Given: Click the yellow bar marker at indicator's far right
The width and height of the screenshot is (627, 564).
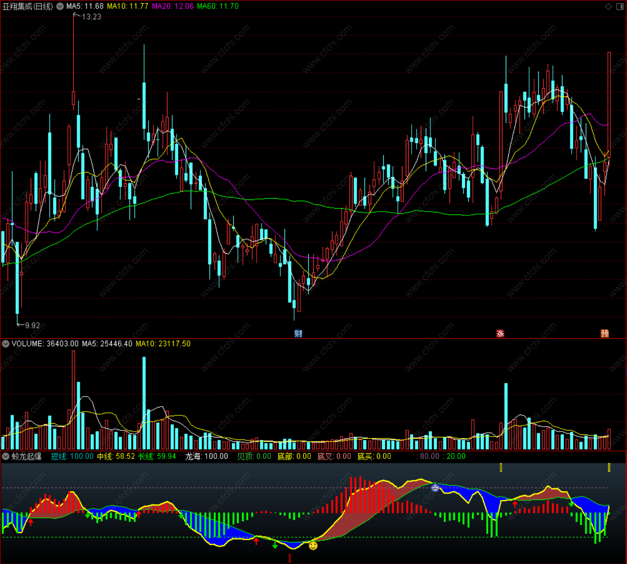Looking at the screenshot, I should click(x=609, y=468).
